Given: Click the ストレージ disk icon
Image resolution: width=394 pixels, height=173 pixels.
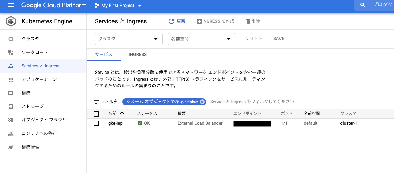Looking at the screenshot, I should 11,107.
